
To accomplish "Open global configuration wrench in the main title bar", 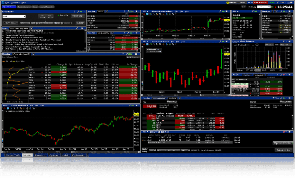I will tap(278, 3).
